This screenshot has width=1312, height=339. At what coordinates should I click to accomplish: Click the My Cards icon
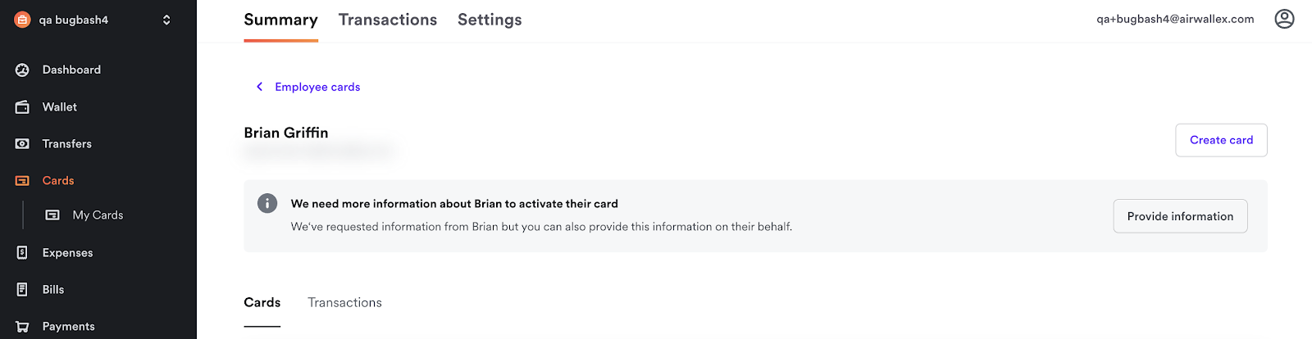coord(52,215)
